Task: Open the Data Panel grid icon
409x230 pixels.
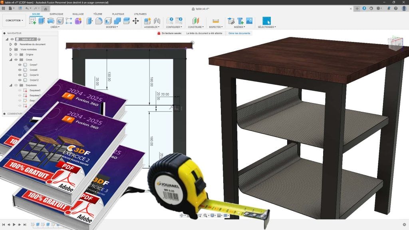Action: 3,8
